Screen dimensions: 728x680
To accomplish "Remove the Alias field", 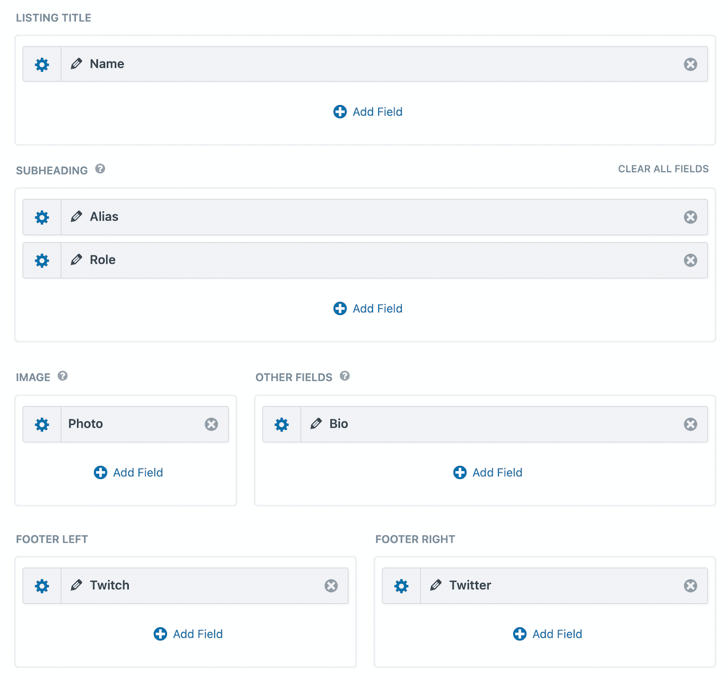I will (690, 217).
